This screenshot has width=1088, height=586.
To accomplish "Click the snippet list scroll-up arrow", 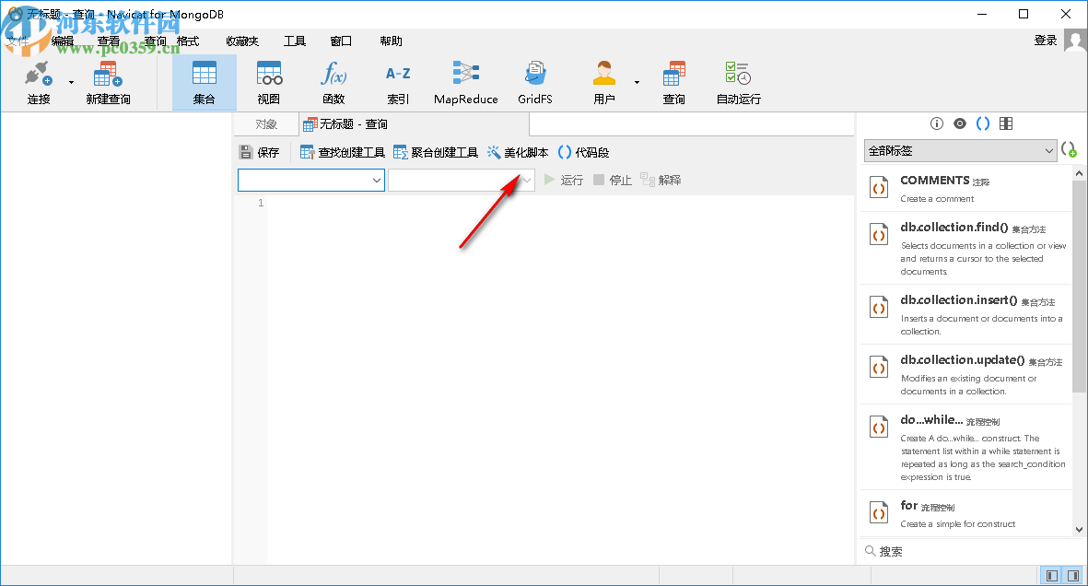I will (1079, 173).
